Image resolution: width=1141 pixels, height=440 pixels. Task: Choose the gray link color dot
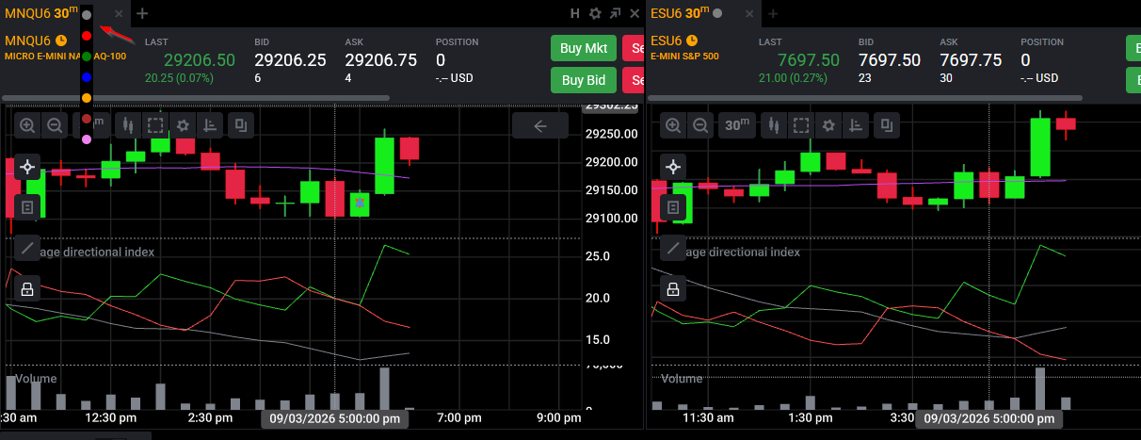coord(87,15)
